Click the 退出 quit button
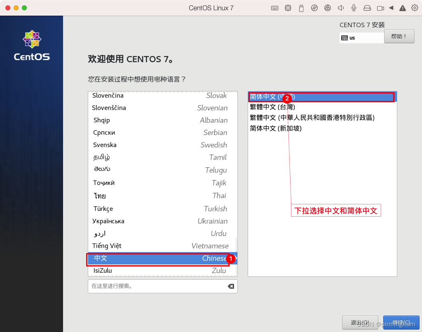 click(360, 322)
